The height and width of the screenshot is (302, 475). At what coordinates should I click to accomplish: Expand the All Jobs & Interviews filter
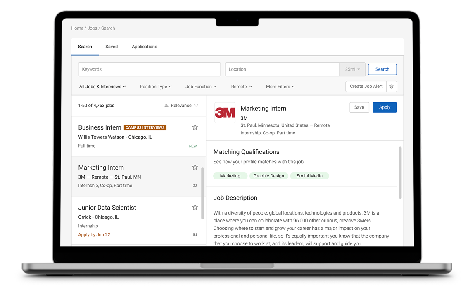pyautogui.click(x=102, y=87)
